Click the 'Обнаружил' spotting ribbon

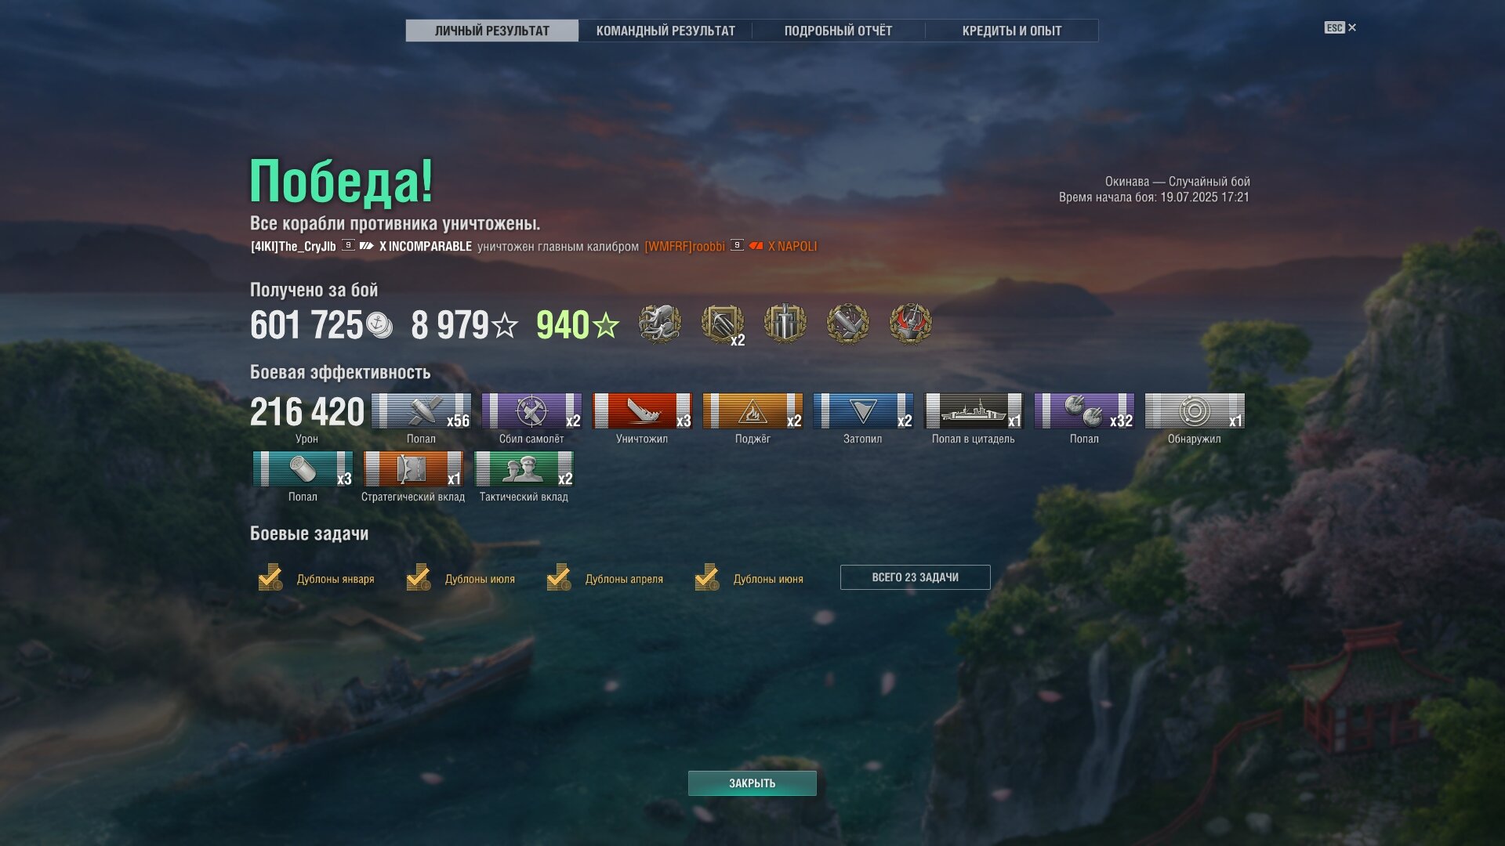click(1195, 411)
